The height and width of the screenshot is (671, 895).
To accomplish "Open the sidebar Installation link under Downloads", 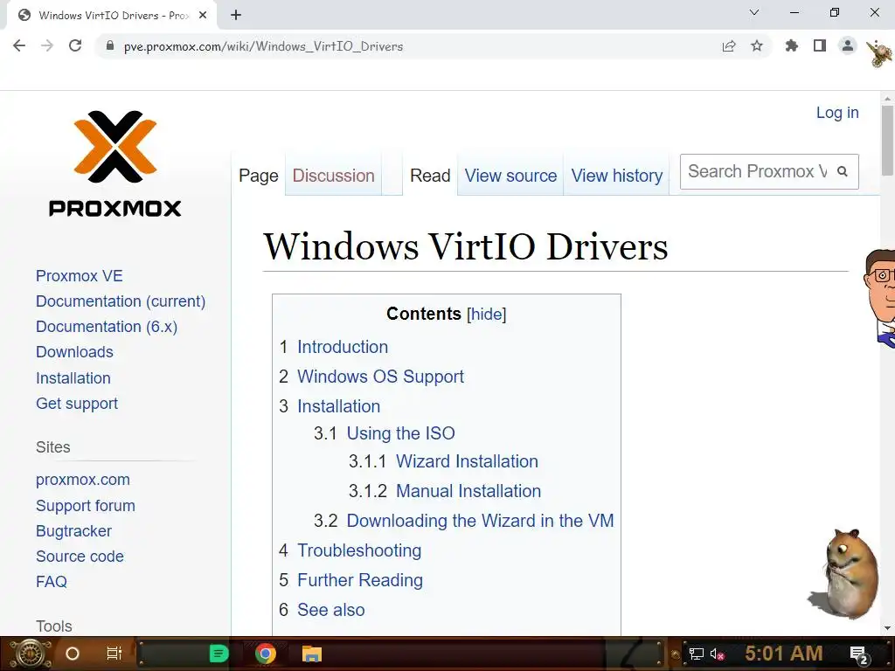I will (x=73, y=377).
